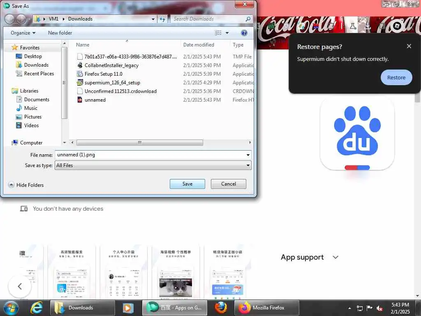Switch to Mozilla Firefox taskbar button
This screenshot has height=316, width=421.
click(x=266, y=308)
